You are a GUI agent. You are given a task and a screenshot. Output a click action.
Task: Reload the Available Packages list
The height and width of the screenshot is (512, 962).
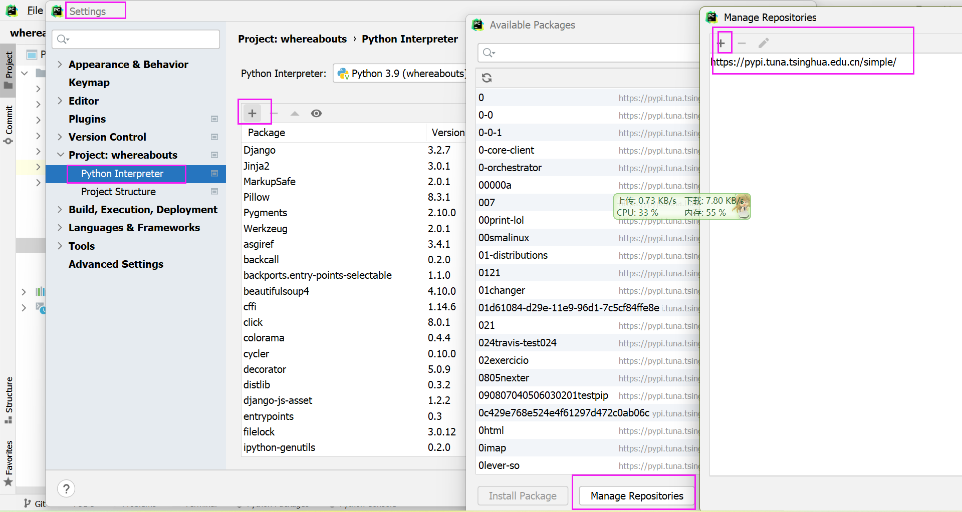[x=487, y=78]
